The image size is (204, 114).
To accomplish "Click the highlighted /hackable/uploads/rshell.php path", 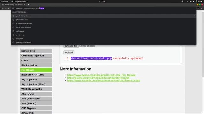I will point(91,58).
